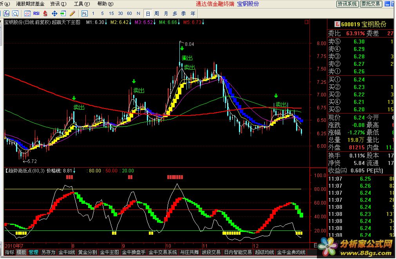Select the 指标 bottom tab
This screenshot has height=259, width=396.
(x=10, y=252)
